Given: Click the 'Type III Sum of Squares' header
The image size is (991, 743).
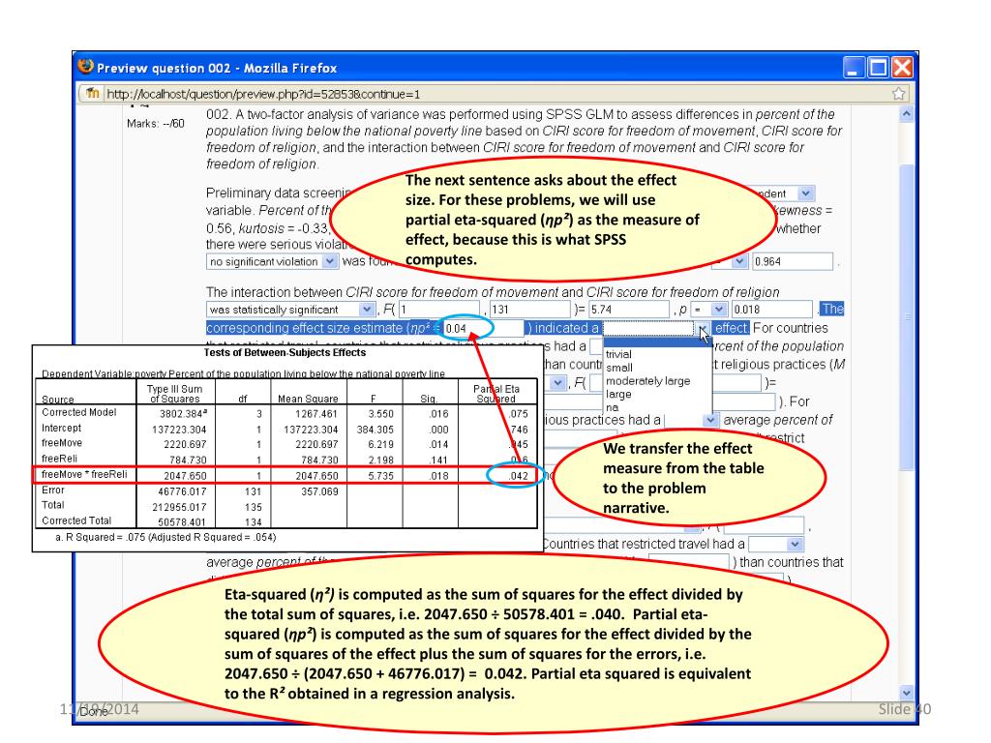Looking at the screenshot, I should point(174,394).
